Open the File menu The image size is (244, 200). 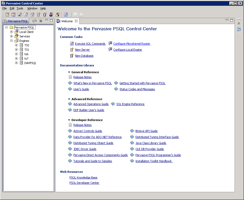point(4,8)
